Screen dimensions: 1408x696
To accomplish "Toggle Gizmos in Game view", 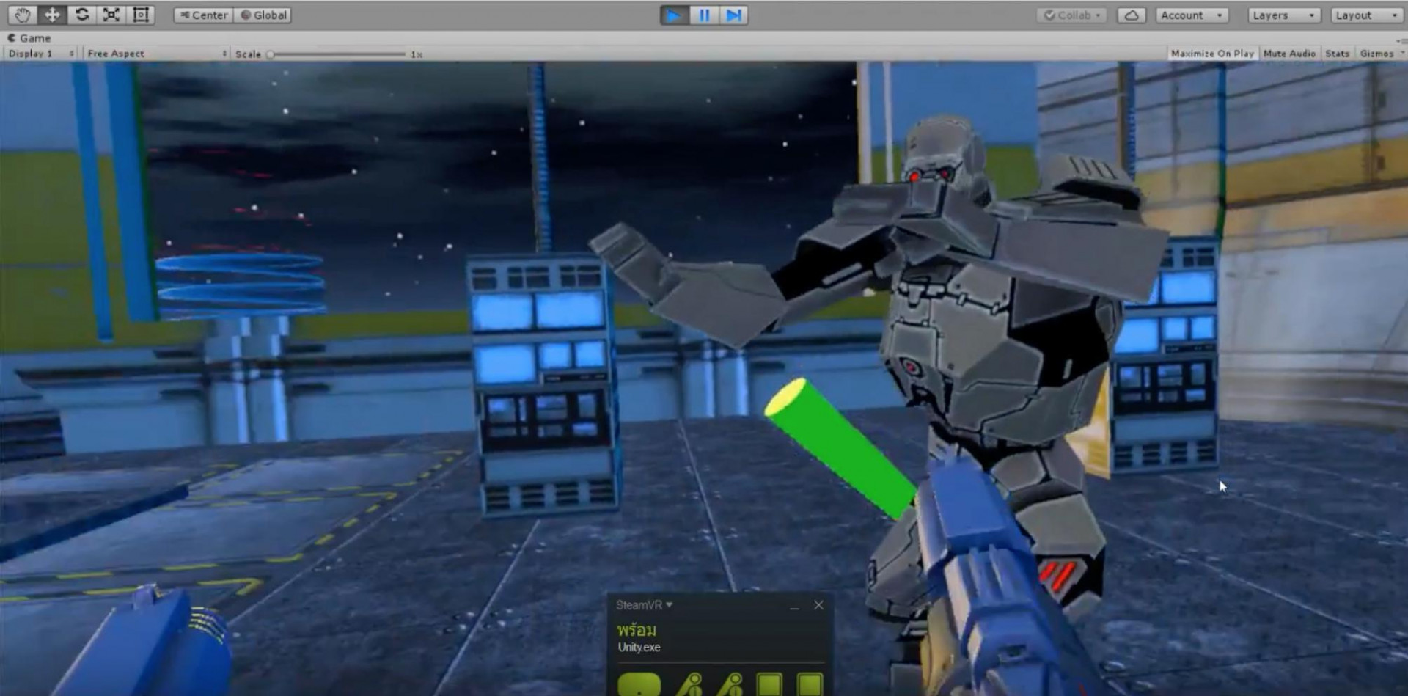I will (x=1376, y=54).
